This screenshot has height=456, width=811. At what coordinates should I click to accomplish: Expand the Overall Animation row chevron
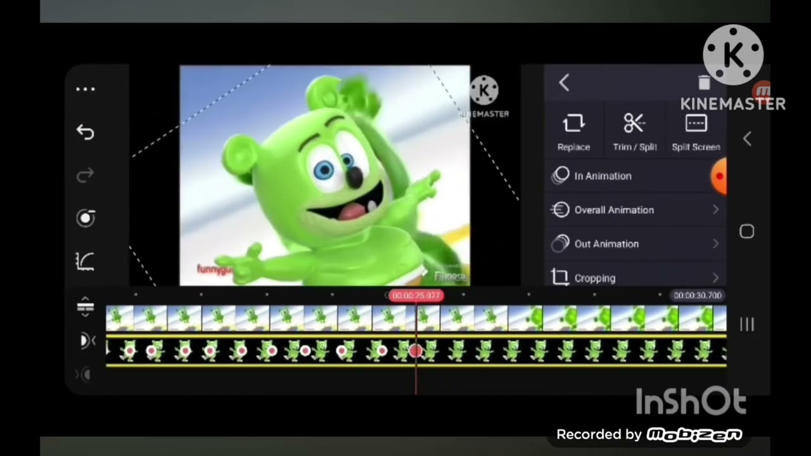click(715, 210)
